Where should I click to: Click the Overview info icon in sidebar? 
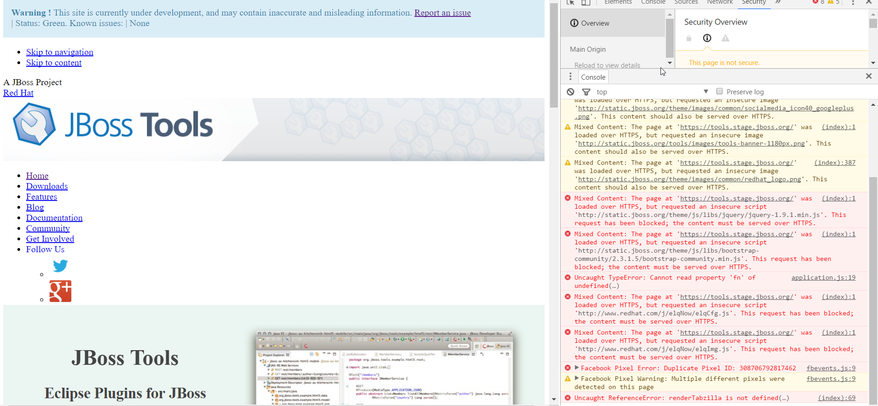[574, 23]
